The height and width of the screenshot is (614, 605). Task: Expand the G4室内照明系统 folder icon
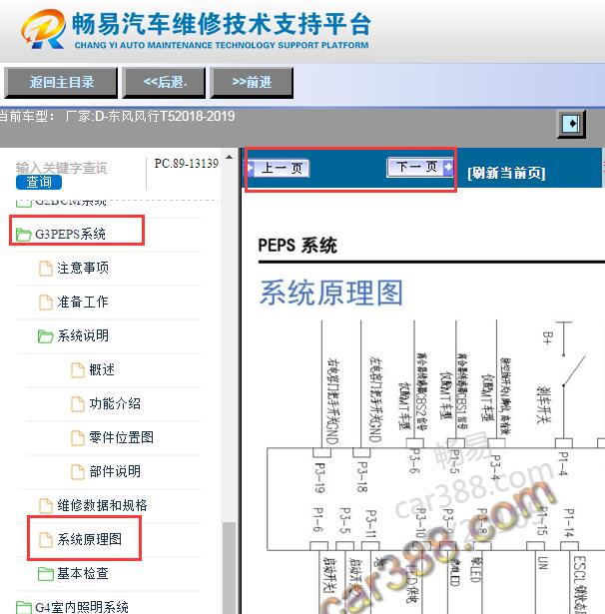tap(24, 608)
